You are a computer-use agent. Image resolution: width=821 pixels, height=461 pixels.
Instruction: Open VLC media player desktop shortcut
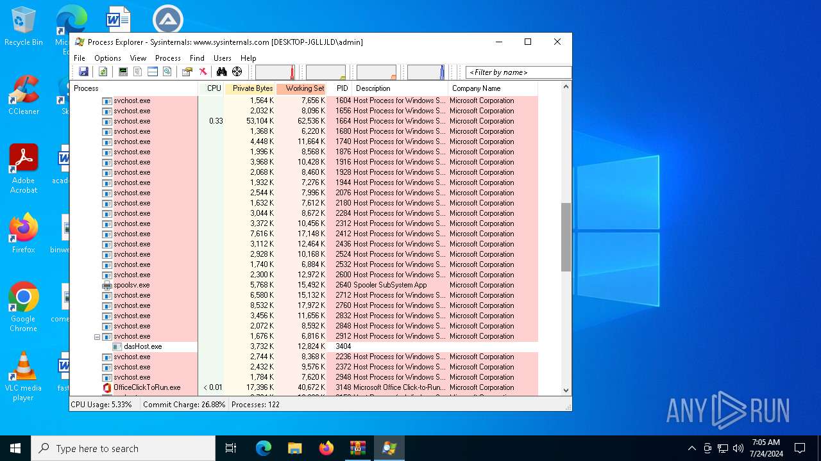pyautogui.click(x=24, y=376)
